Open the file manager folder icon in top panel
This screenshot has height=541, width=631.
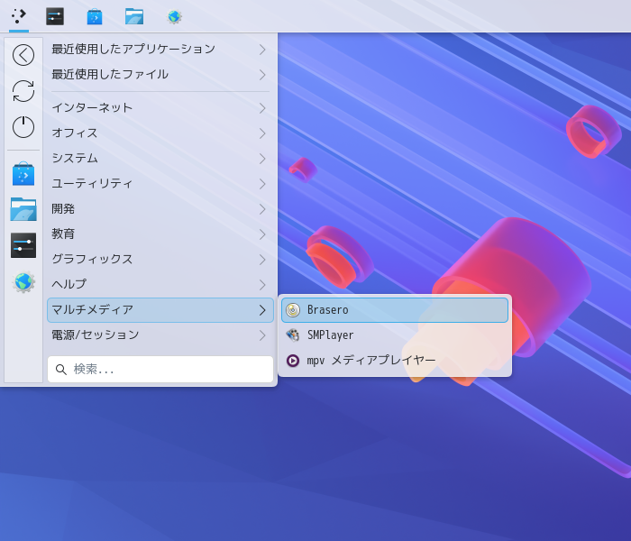coord(134,17)
